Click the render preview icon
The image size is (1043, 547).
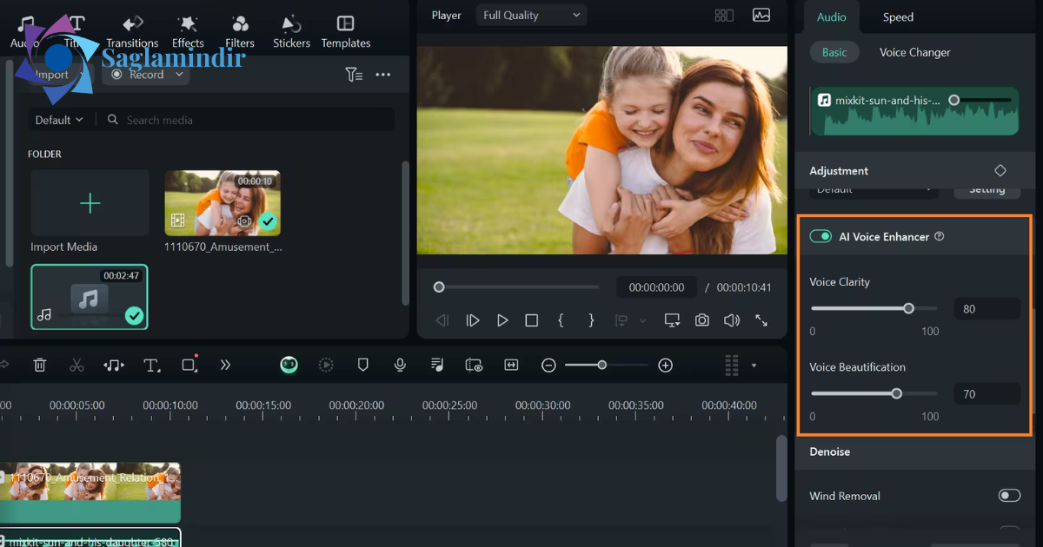[x=326, y=366]
